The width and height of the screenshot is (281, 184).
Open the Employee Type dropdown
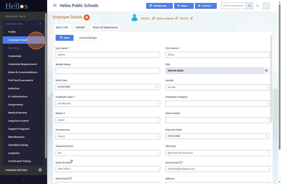[x=108, y=104]
